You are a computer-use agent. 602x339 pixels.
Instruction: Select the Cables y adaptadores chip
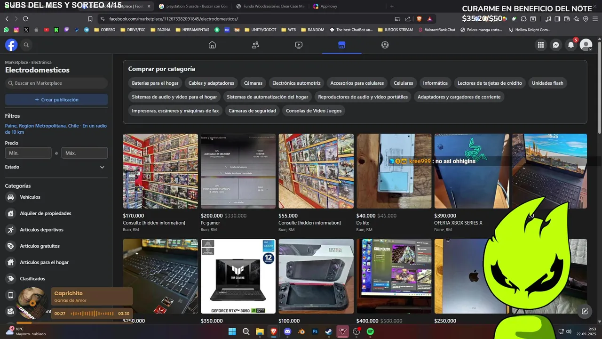pyautogui.click(x=211, y=83)
